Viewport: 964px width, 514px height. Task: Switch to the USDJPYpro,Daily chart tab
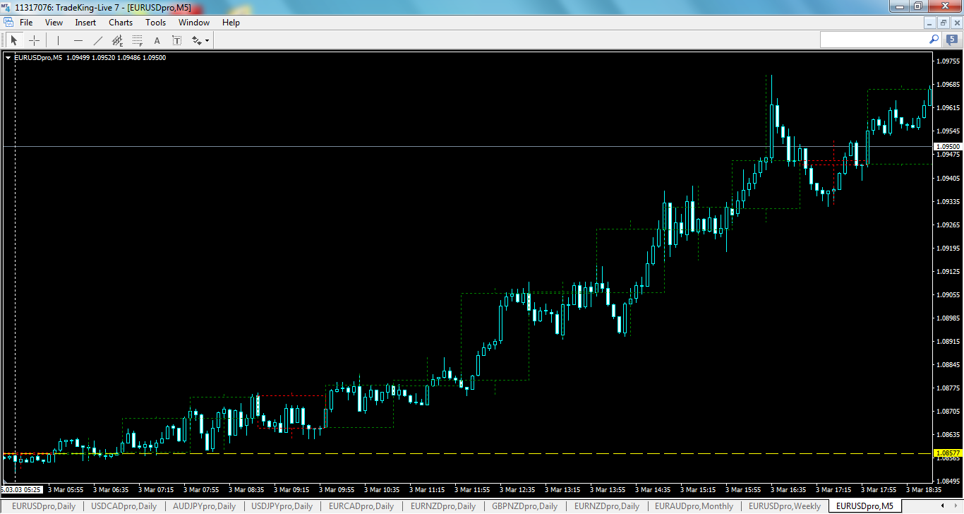(282, 506)
